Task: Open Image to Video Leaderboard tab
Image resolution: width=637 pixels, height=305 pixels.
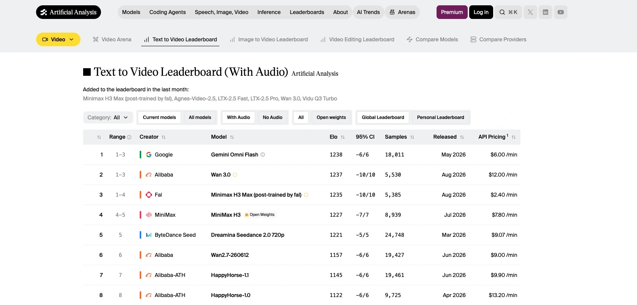Action: click(269, 39)
